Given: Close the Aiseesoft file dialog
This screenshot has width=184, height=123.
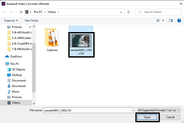Looking at the screenshot, I should click(181, 4).
